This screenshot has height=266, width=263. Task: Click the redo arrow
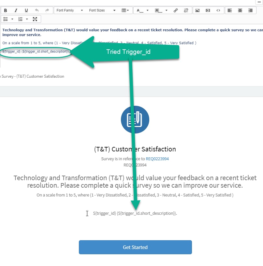point(47,10)
